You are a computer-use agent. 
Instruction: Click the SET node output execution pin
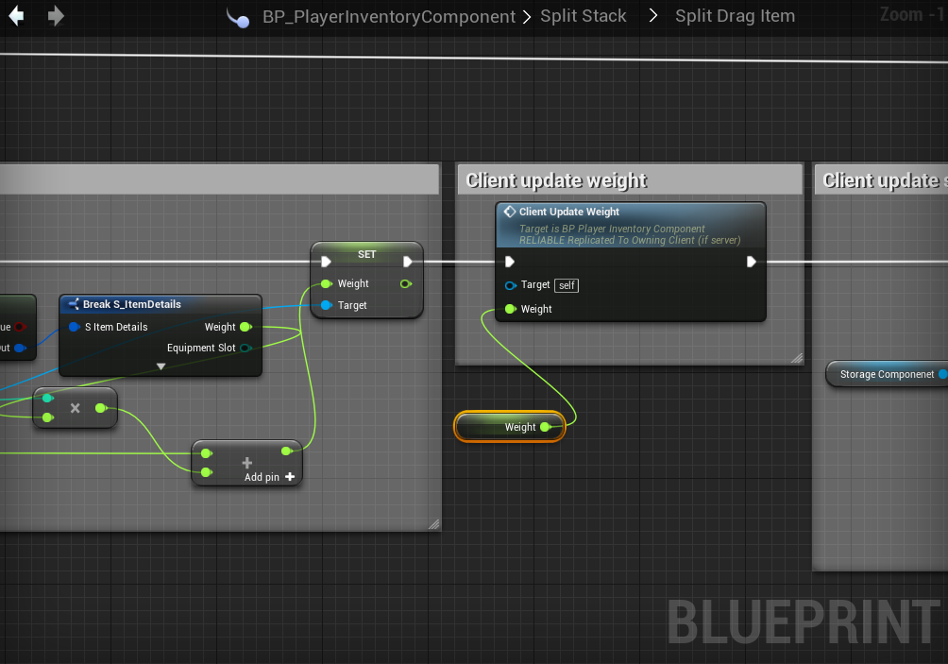(x=408, y=262)
